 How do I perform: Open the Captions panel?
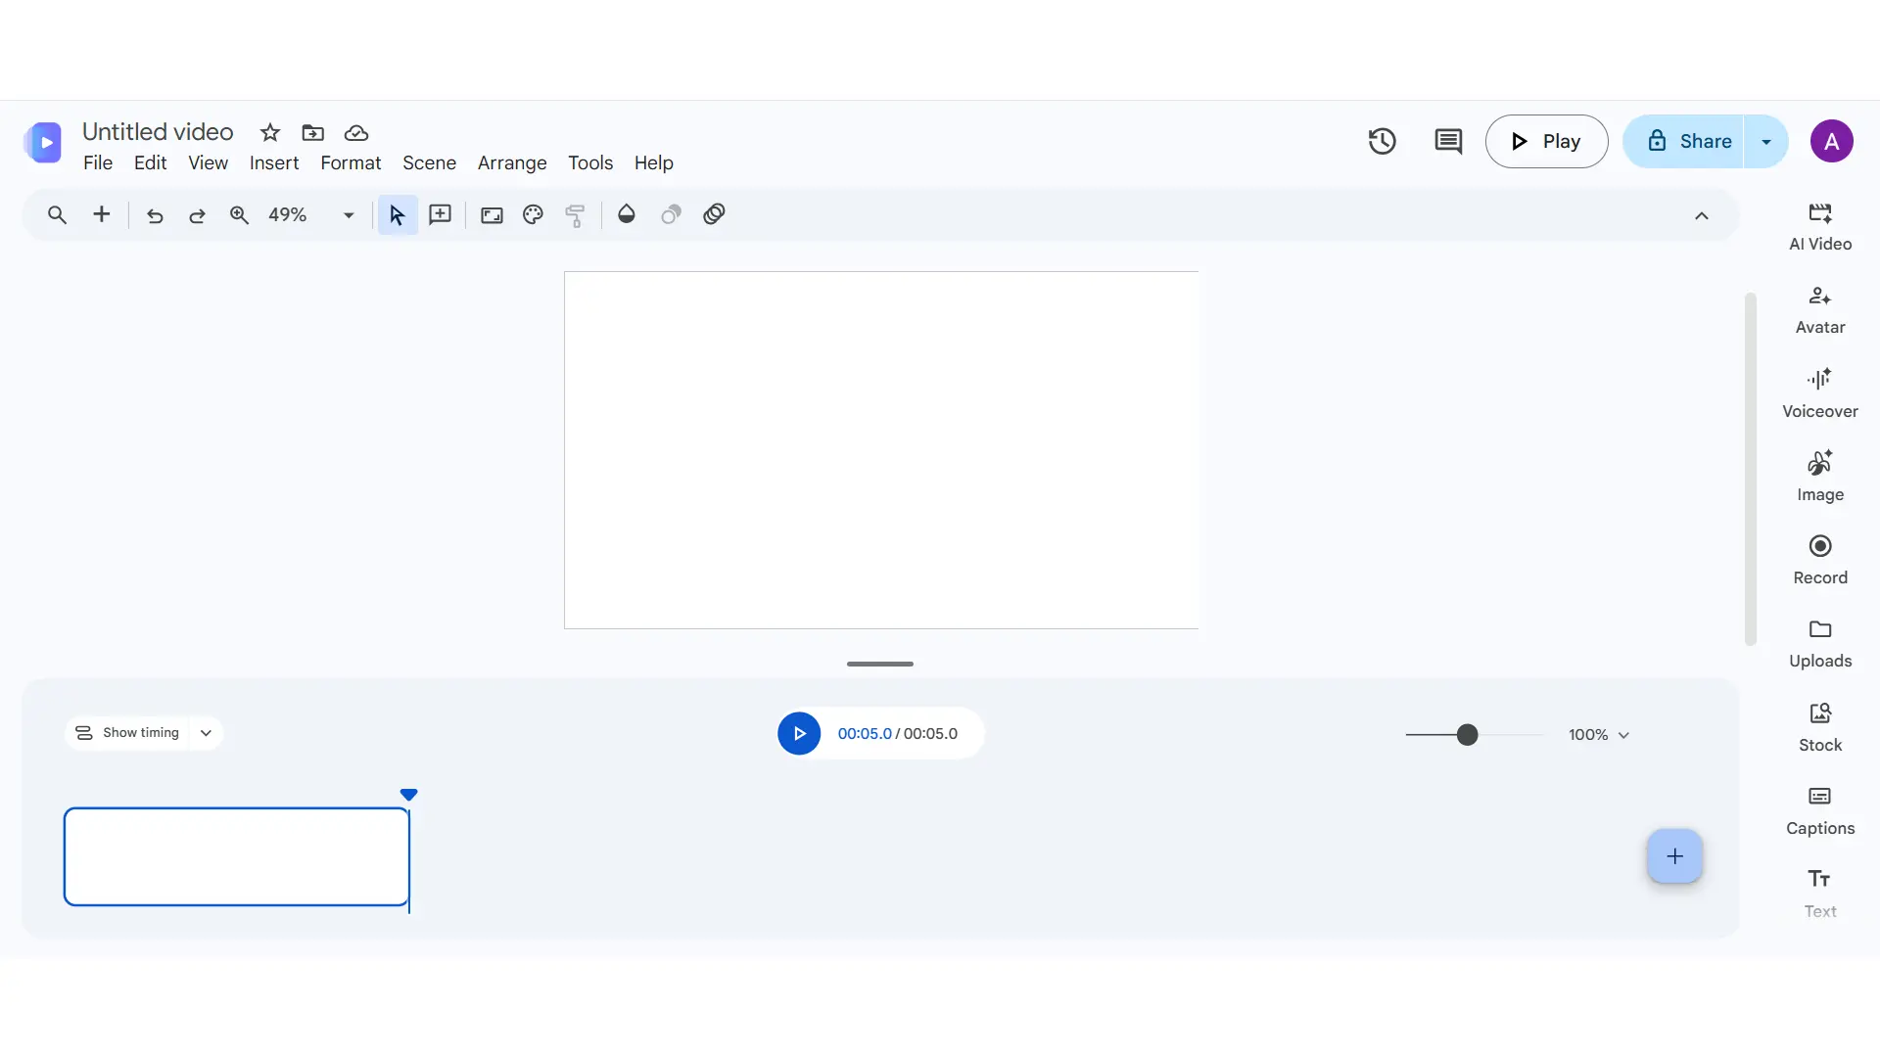click(1820, 811)
